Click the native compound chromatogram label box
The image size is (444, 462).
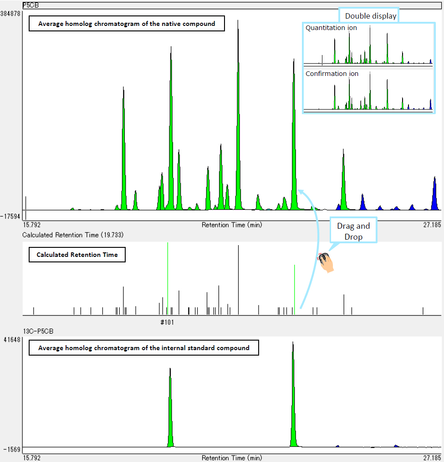click(x=127, y=24)
